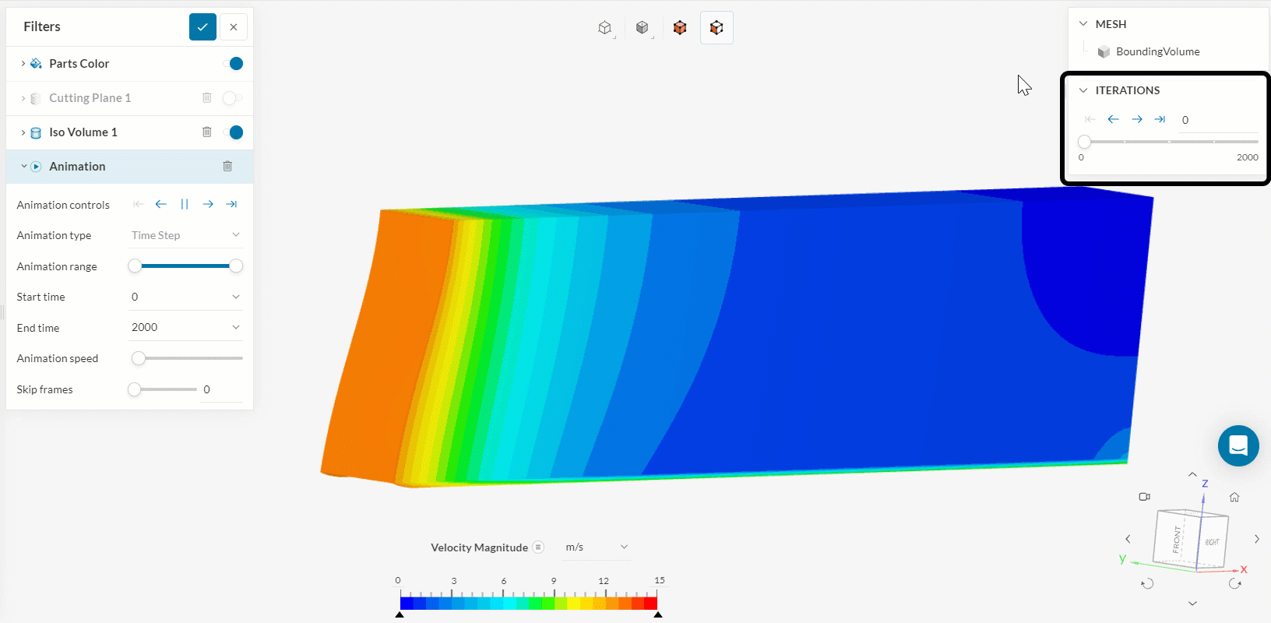Roll view clockwise with rotate icon
The height and width of the screenshot is (623, 1271).
pyautogui.click(x=1234, y=583)
